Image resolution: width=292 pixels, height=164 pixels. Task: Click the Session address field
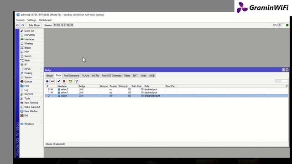[x=63, y=25]
